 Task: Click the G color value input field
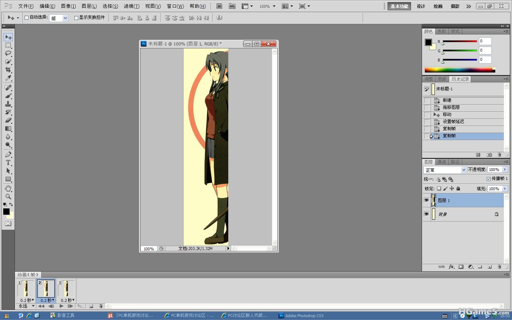pyautogui.click(x=485, y=50)
